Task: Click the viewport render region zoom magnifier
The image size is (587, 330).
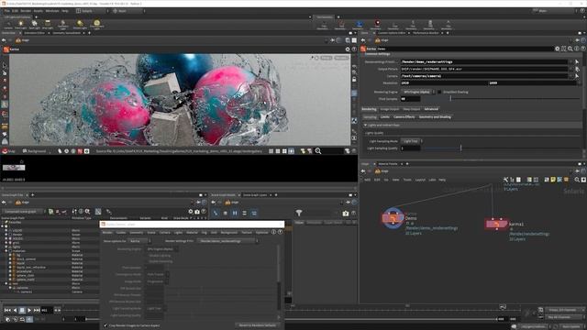Action: pyautogui.click(x=318, y=151)
